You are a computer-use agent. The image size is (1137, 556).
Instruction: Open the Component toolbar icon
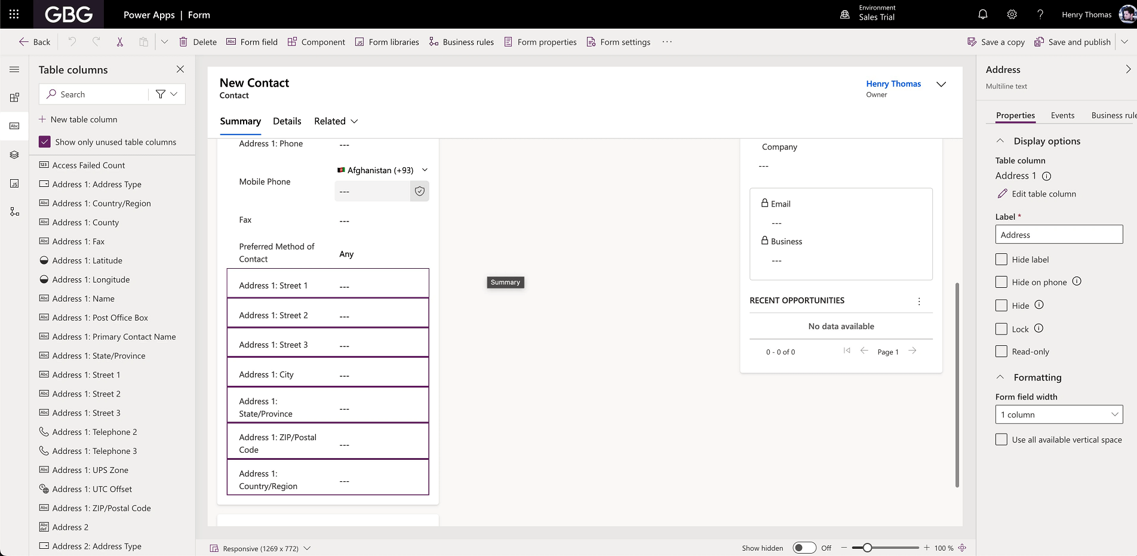pyautogui.click(x=316, y=42)
